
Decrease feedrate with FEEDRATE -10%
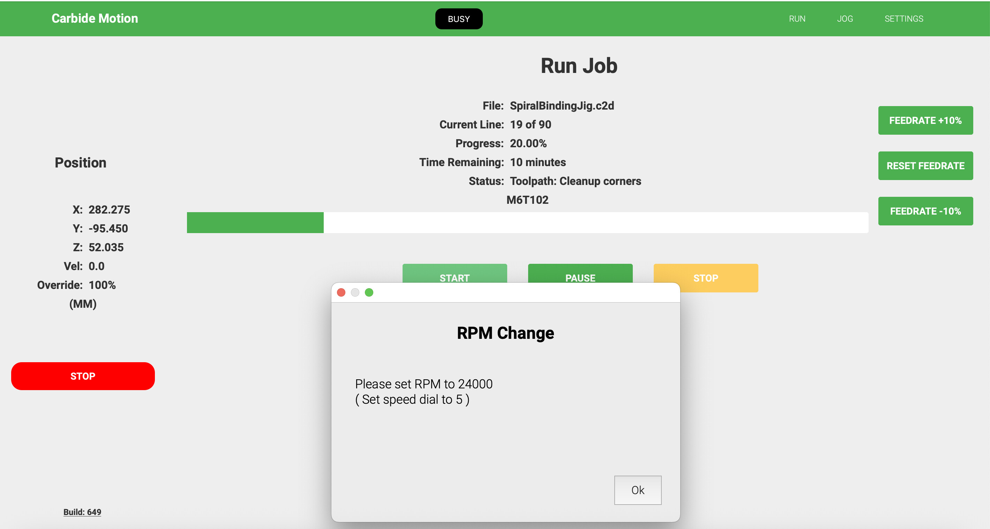(x=925, y=211)
